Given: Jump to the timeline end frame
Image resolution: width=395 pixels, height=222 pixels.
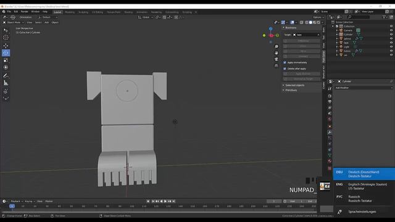Looking at the screenshot, I should tap(173, 201).
